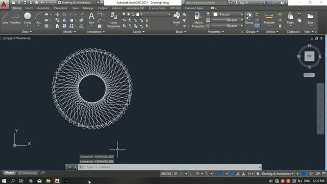The height and width of the screenshot is (184, 327).
Task: Open the Manage ribbon tab
Action: (88, 8)
